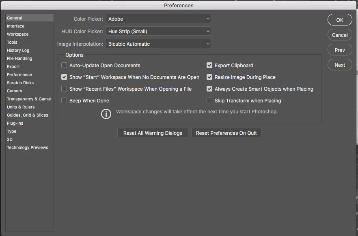Click Reset Preferences On Quit
The width and height of the screenshot is (358, 236).
(226, 133)
